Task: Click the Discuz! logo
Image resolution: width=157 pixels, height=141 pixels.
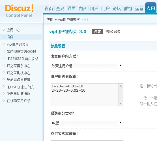Action: (x=20, y=11)
